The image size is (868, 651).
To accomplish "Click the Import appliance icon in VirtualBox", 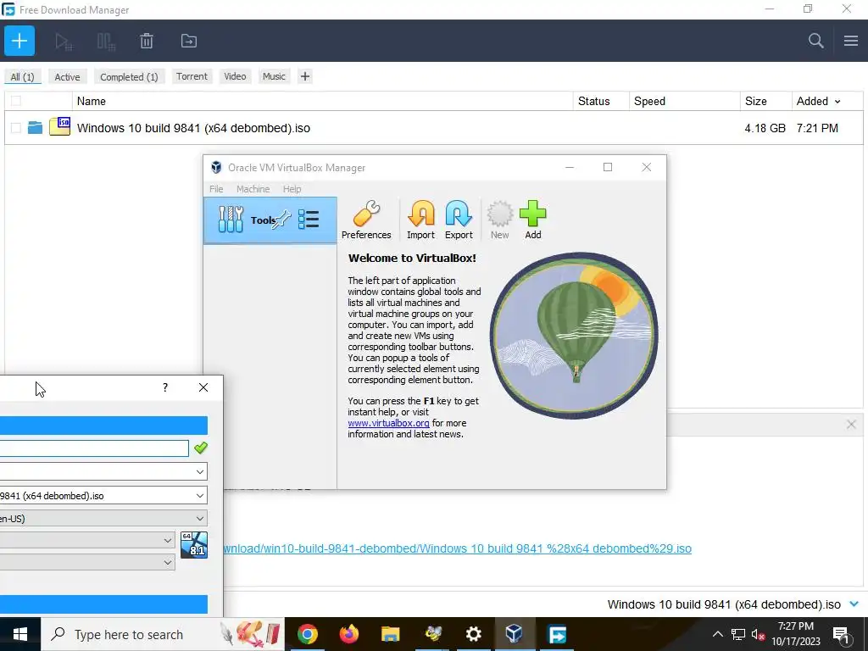I will pyautogui.click(x=420, y=220).
